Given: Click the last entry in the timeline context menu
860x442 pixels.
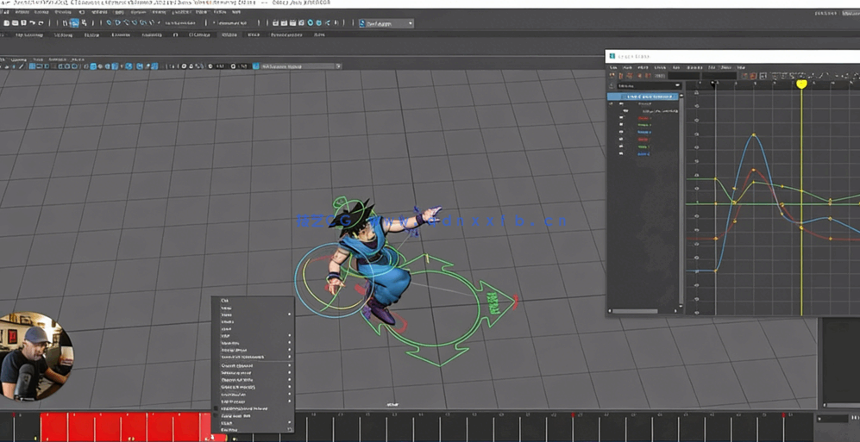Looking at the screenshot, I should tap(229, 429).
